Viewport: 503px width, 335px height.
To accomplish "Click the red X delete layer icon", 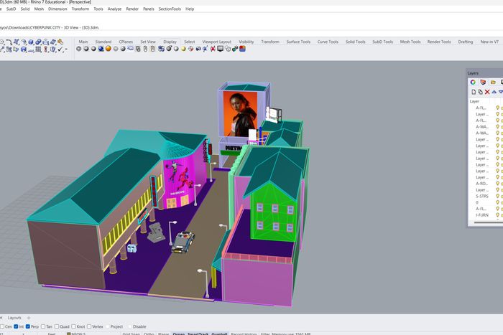I will [x=487, y=92].
